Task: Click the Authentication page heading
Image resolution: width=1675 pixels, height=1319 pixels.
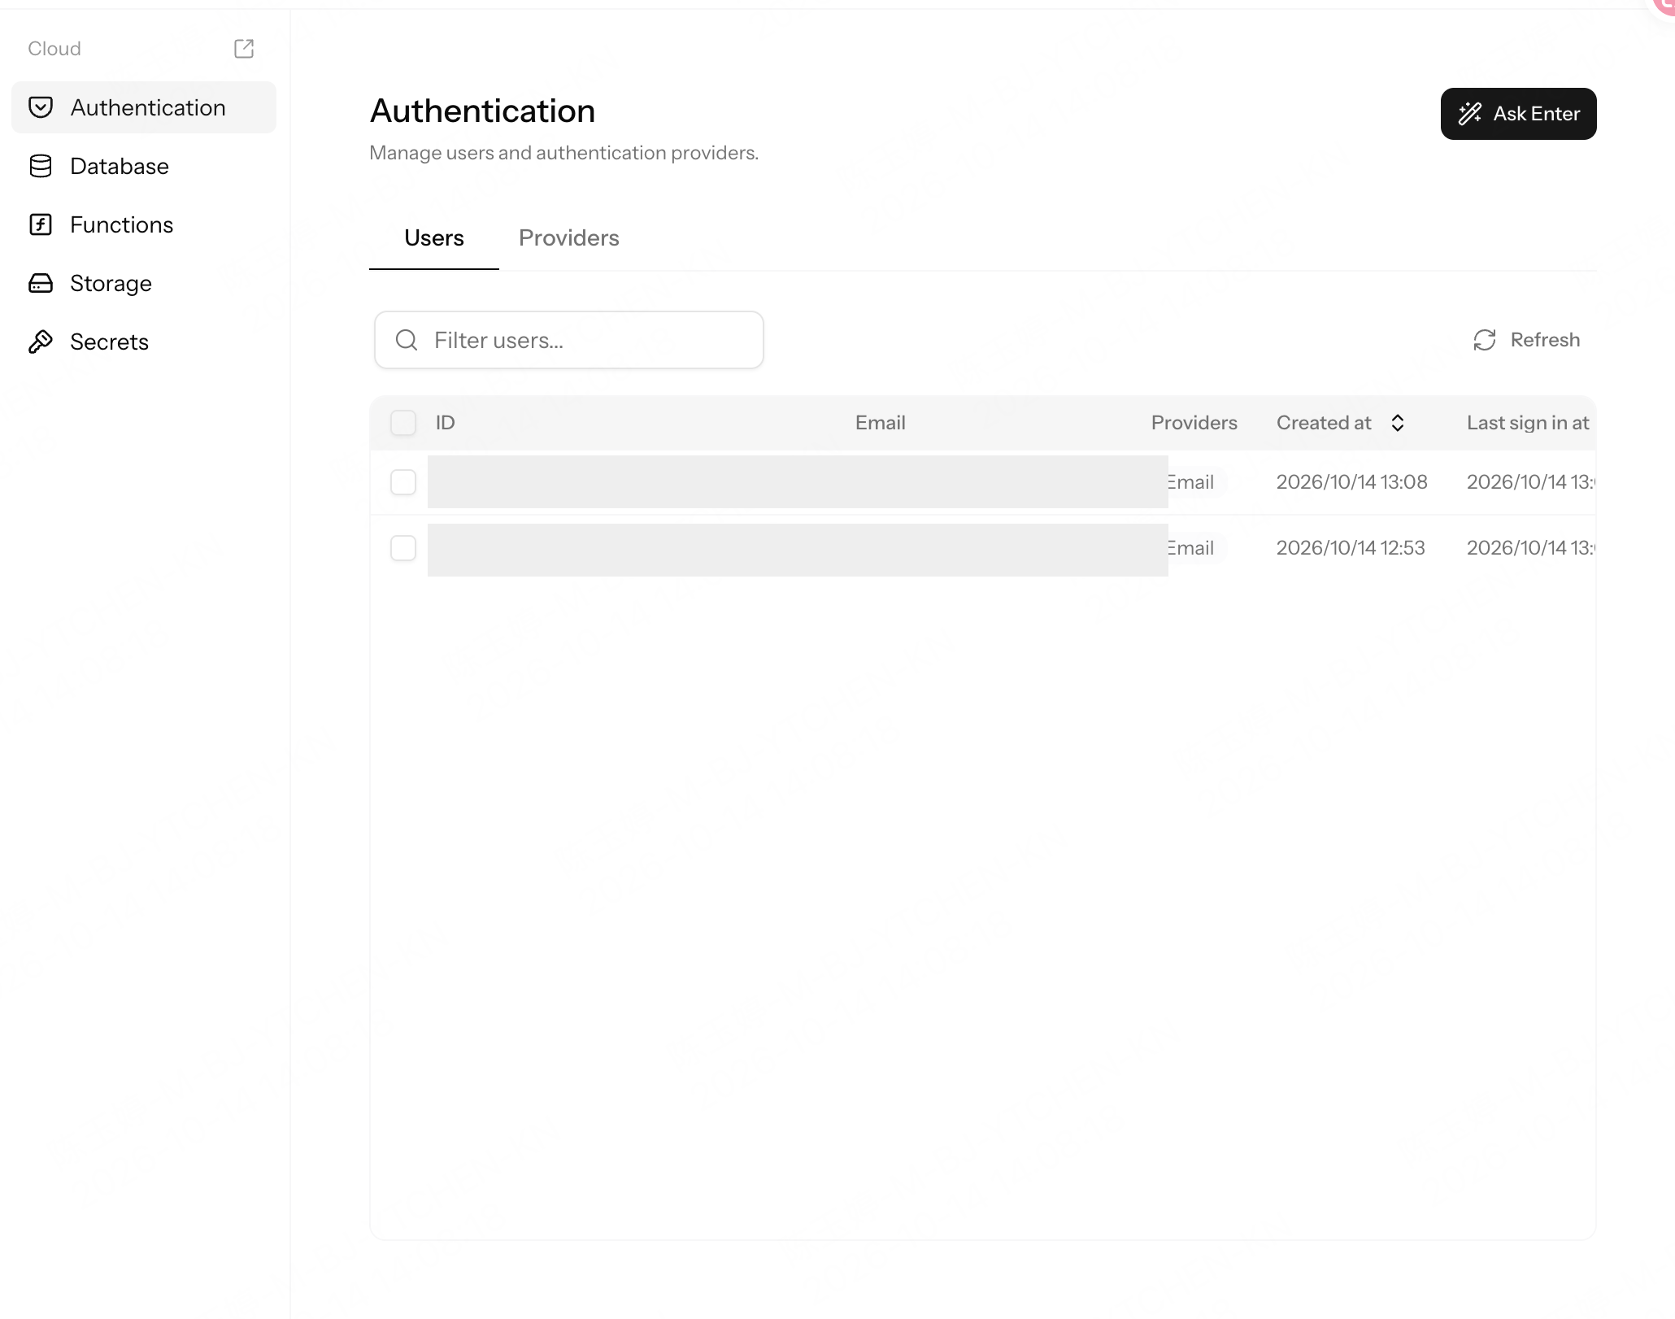Action: coord(482,111)
